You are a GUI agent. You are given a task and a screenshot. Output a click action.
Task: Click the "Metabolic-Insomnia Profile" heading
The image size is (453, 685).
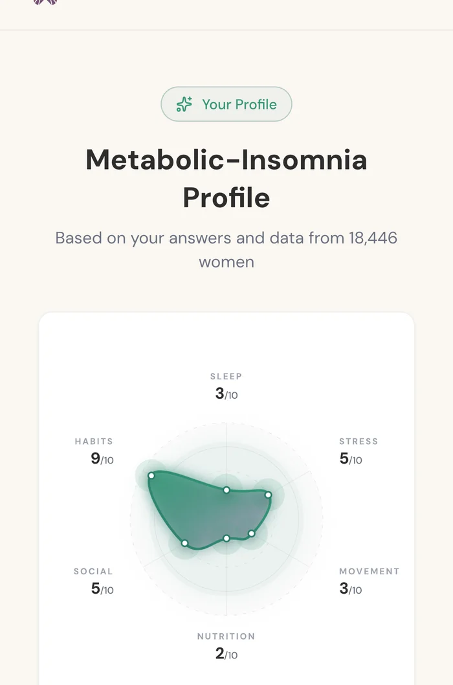click(x=226, y=178)
